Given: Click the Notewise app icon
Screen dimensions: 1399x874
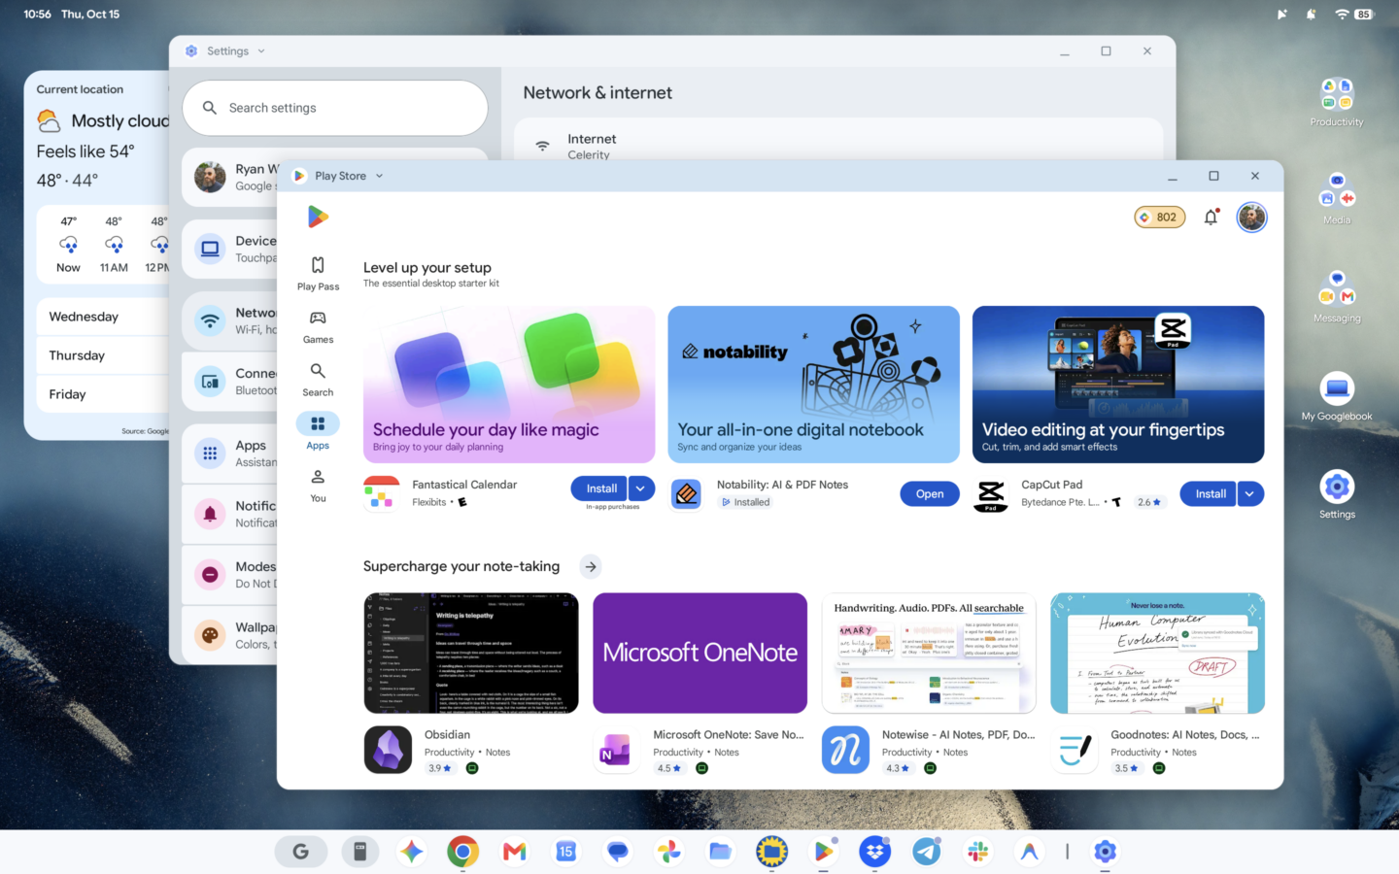Looking at the screenshot, I should tap(845, 751).
